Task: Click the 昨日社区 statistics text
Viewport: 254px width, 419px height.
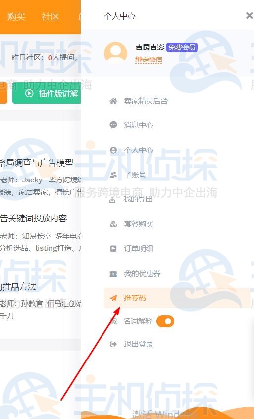Action: click(x=44, y=57)
